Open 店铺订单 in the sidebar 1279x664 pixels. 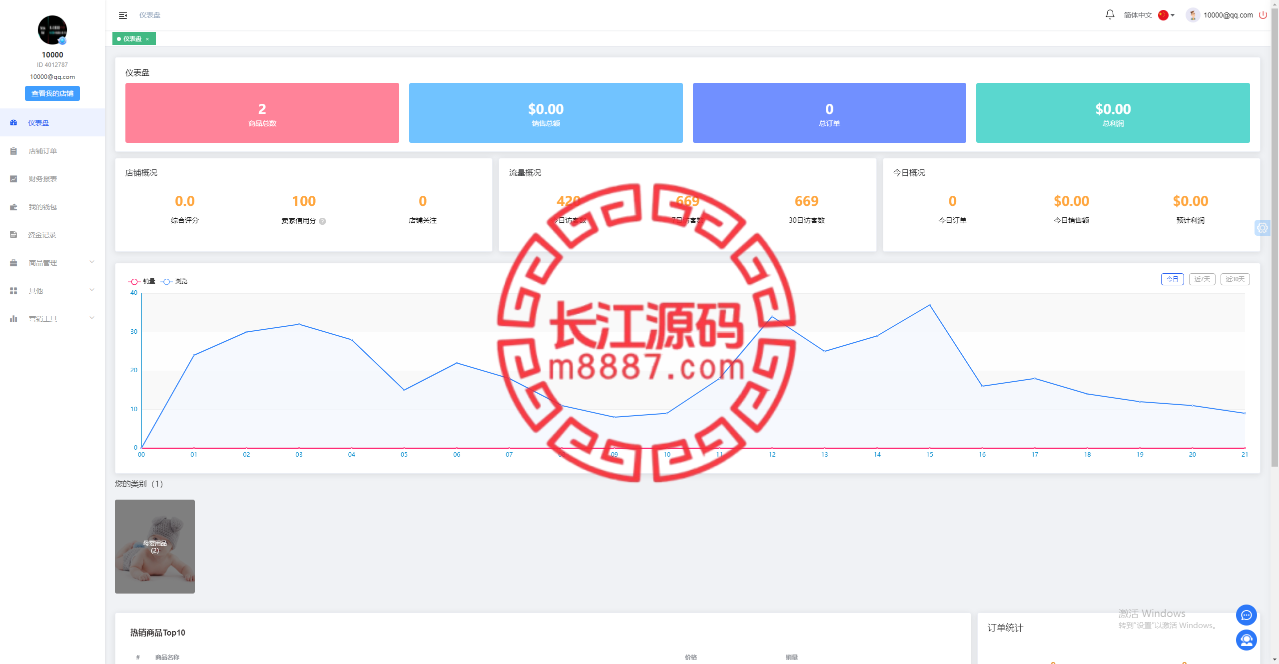tap(52, 151)
